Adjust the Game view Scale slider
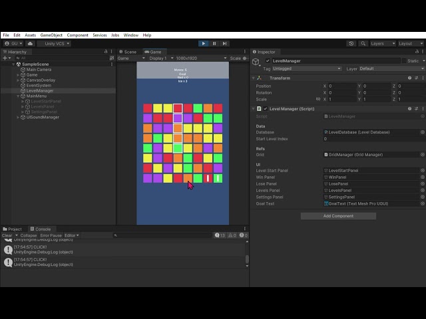 point(244,58)
